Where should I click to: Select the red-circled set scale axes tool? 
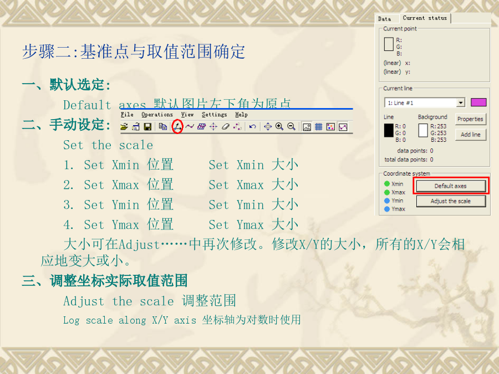[x=177, y=127]
